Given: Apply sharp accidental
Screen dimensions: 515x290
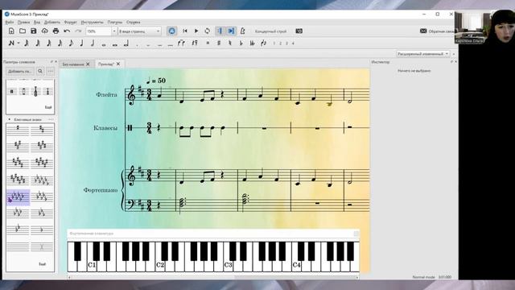Looking at the screenshot, I should click(219, 43).
